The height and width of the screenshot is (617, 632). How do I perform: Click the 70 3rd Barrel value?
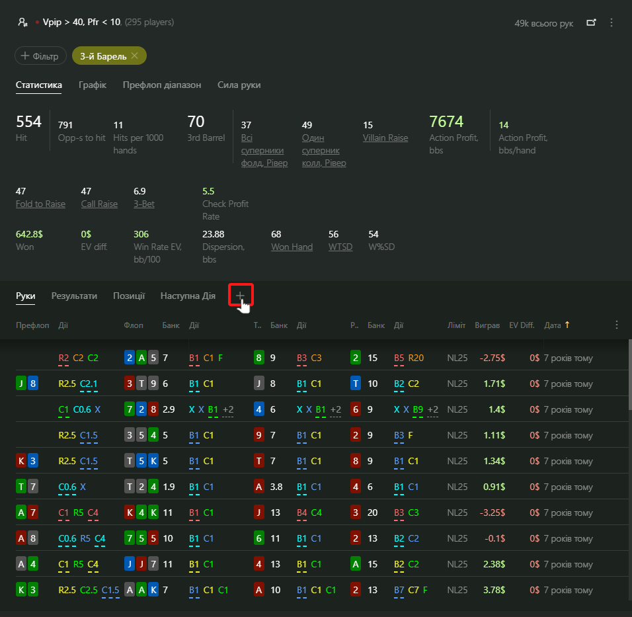[196, 122]
